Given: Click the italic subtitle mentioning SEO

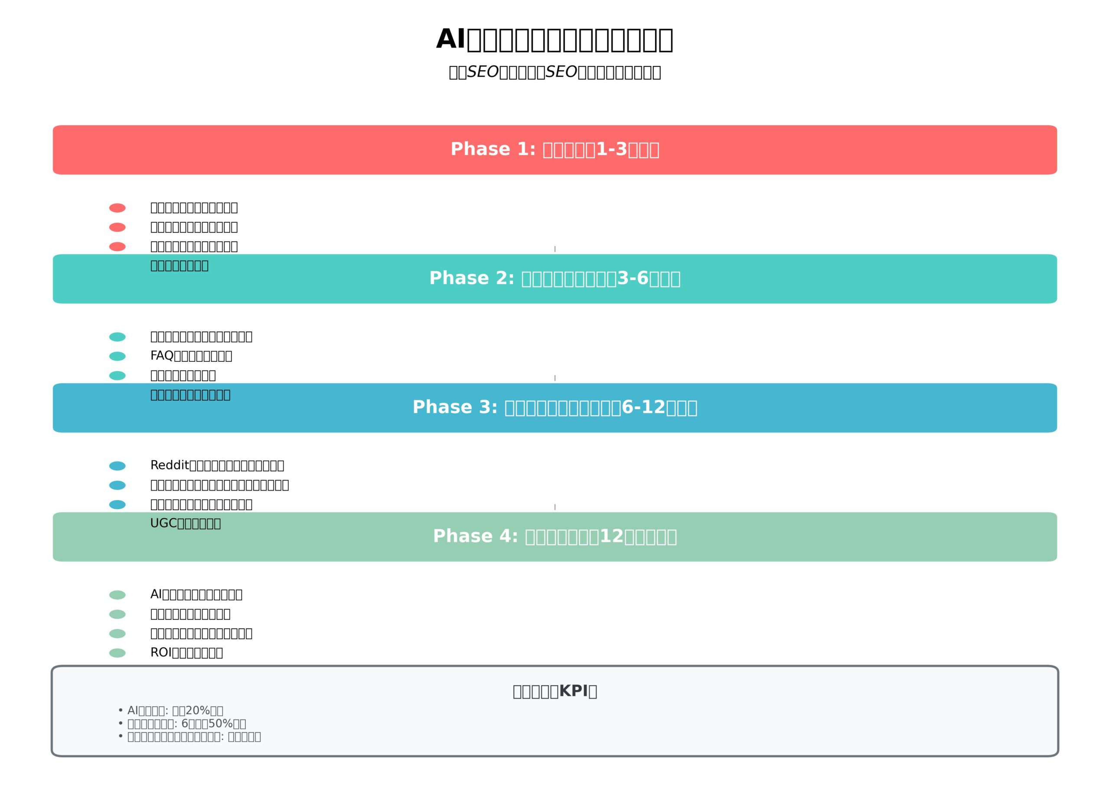Looking at the screenshot, I should click(x=555, y=72).
